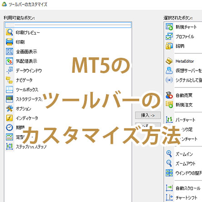The height and width of the screenshot is (202, 202).
Task: Click 新規注文 text in selected buttons
Action: coord(184,105)
